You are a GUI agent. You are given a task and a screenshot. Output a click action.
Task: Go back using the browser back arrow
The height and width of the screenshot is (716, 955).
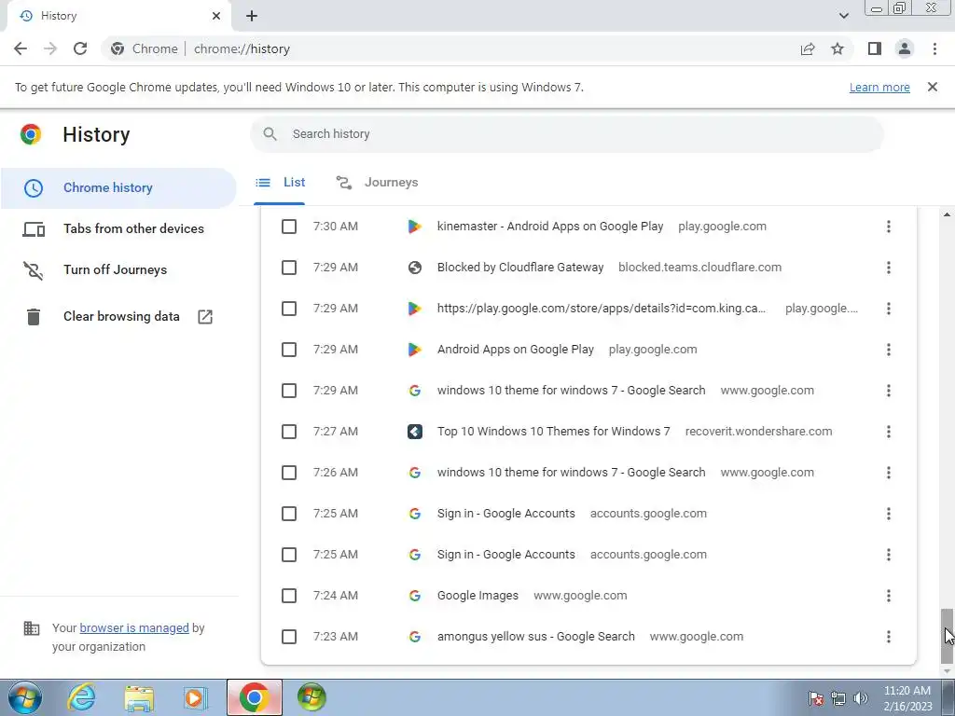pyautogui.click(x=21, y=48)
